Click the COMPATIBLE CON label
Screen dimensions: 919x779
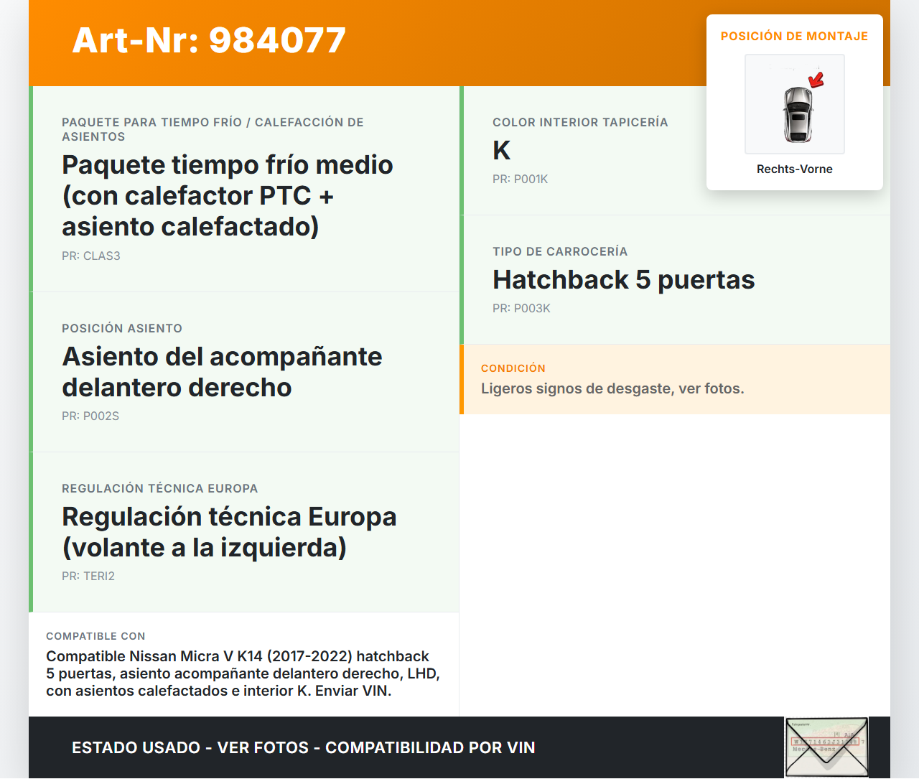(x=95, y=636)
